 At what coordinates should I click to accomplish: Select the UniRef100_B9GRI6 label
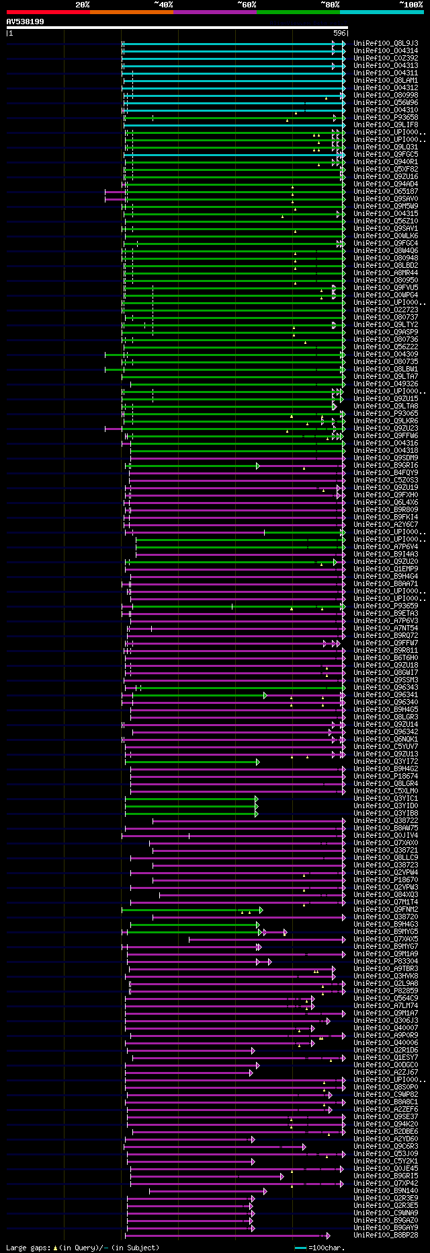(386, 465)
